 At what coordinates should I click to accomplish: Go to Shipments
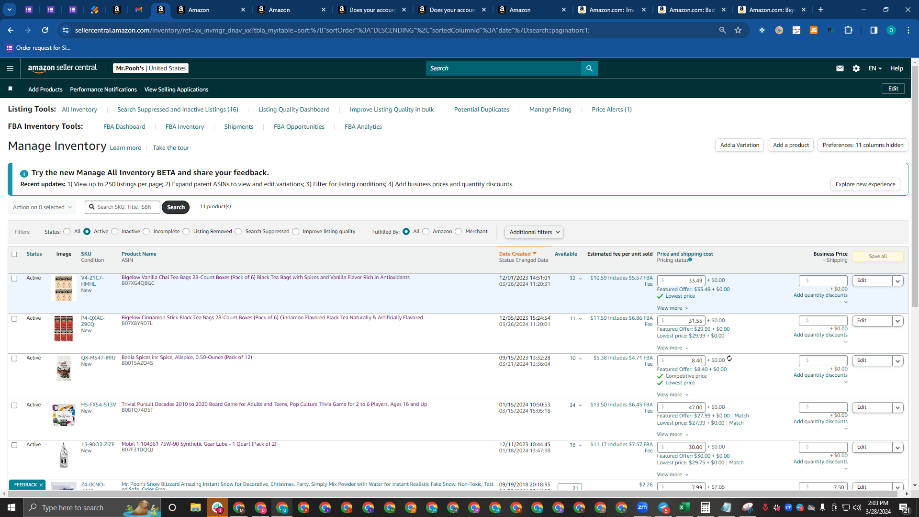click(x=239, y=127)
